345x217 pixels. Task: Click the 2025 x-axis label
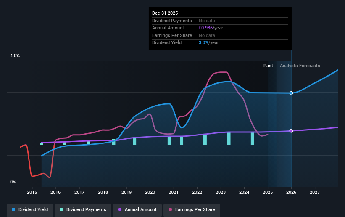click(268, 192)
